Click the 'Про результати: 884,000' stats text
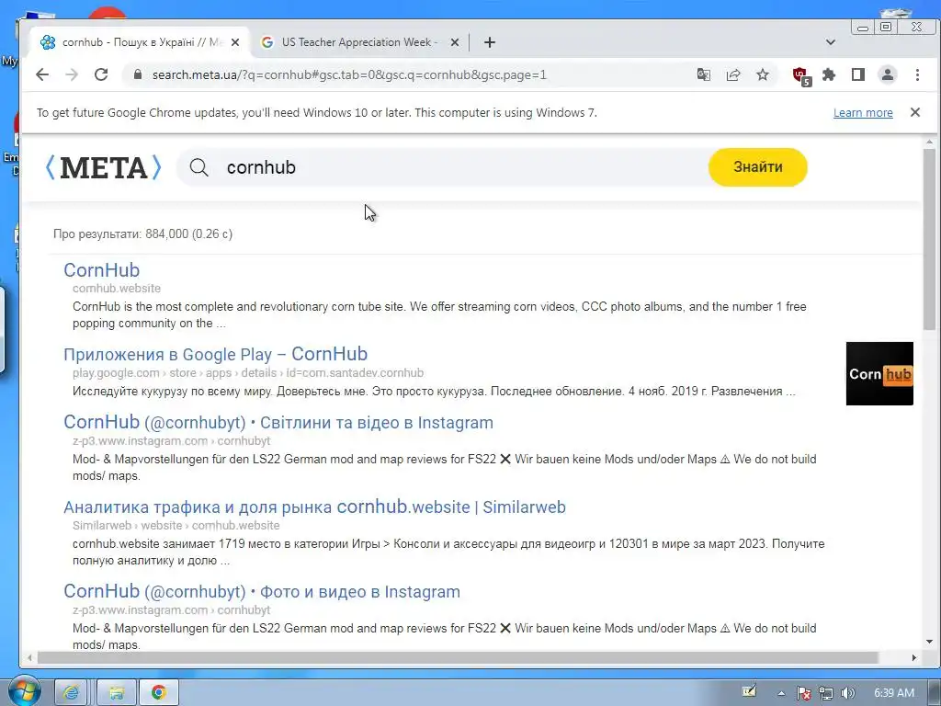Screen dimensions: 941x706 click(x=142, y=233)
